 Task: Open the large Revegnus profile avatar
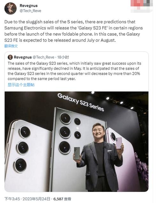[11, 8]
